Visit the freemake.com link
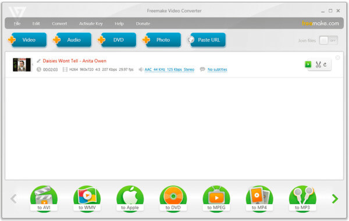The image size is (349, 221). point(320,23)
